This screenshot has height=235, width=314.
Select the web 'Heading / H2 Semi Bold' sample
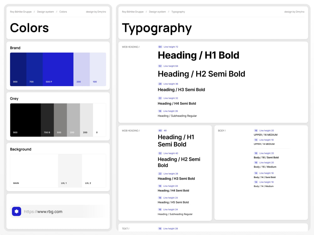pos(202,74)
